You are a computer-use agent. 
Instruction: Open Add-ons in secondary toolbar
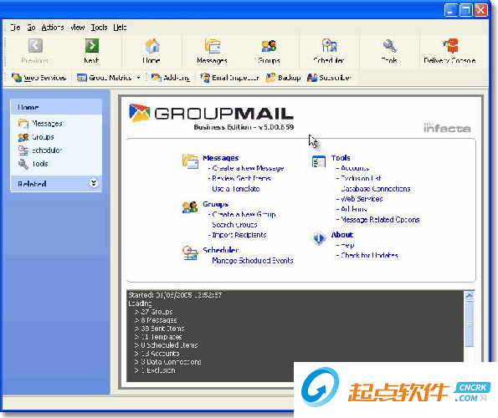tap(171, 78)
